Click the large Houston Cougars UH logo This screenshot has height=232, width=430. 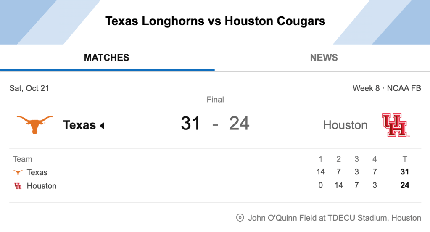(x=395, y=125)
